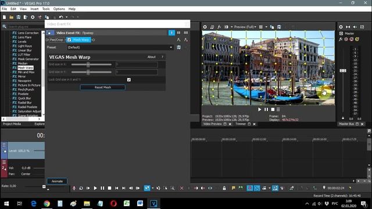Image resolution: width=372 pixels, height=209 pixels.
Task: Click the Video Output FX icon in preview
Action: [219, 27]
